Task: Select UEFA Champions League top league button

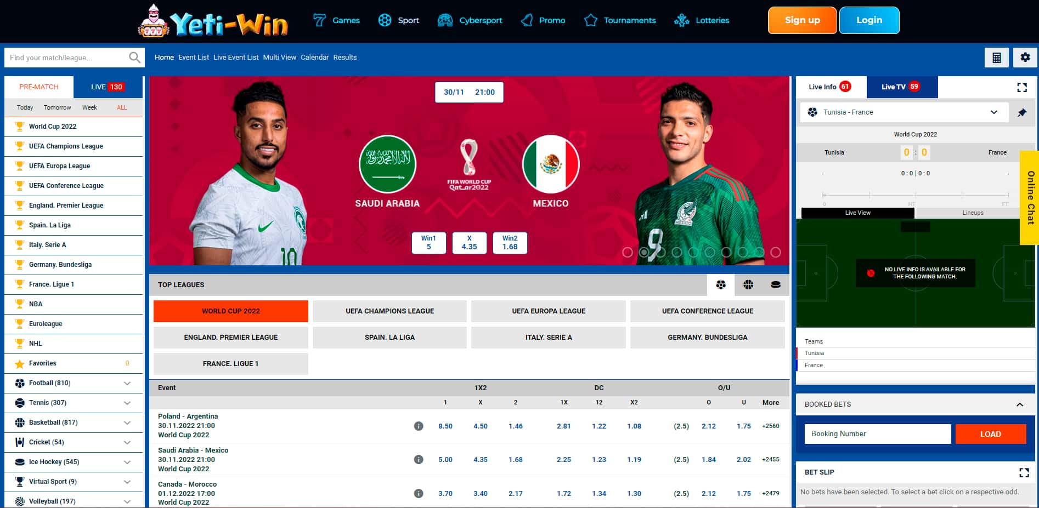Action: [389, 311]
